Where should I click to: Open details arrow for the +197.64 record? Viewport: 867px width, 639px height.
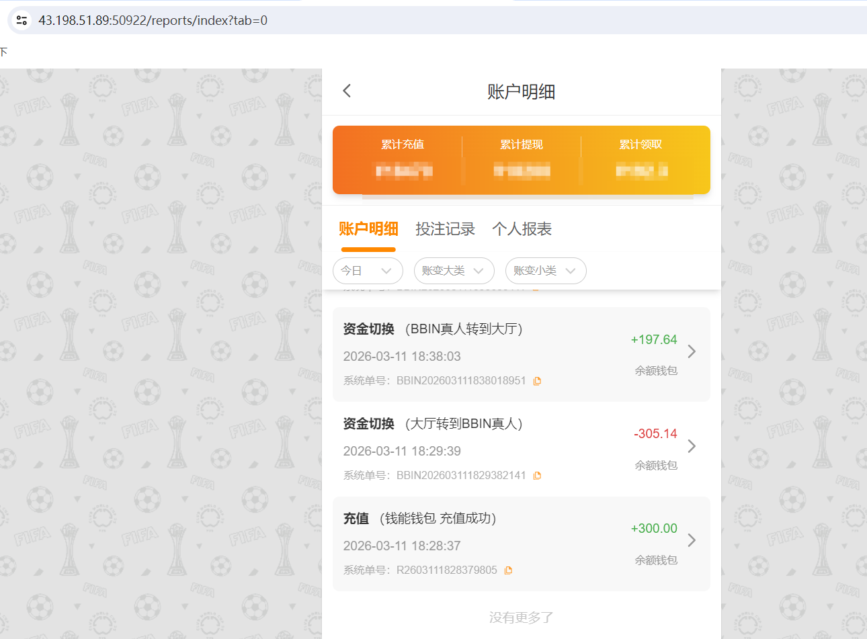[x=692, y=351]
